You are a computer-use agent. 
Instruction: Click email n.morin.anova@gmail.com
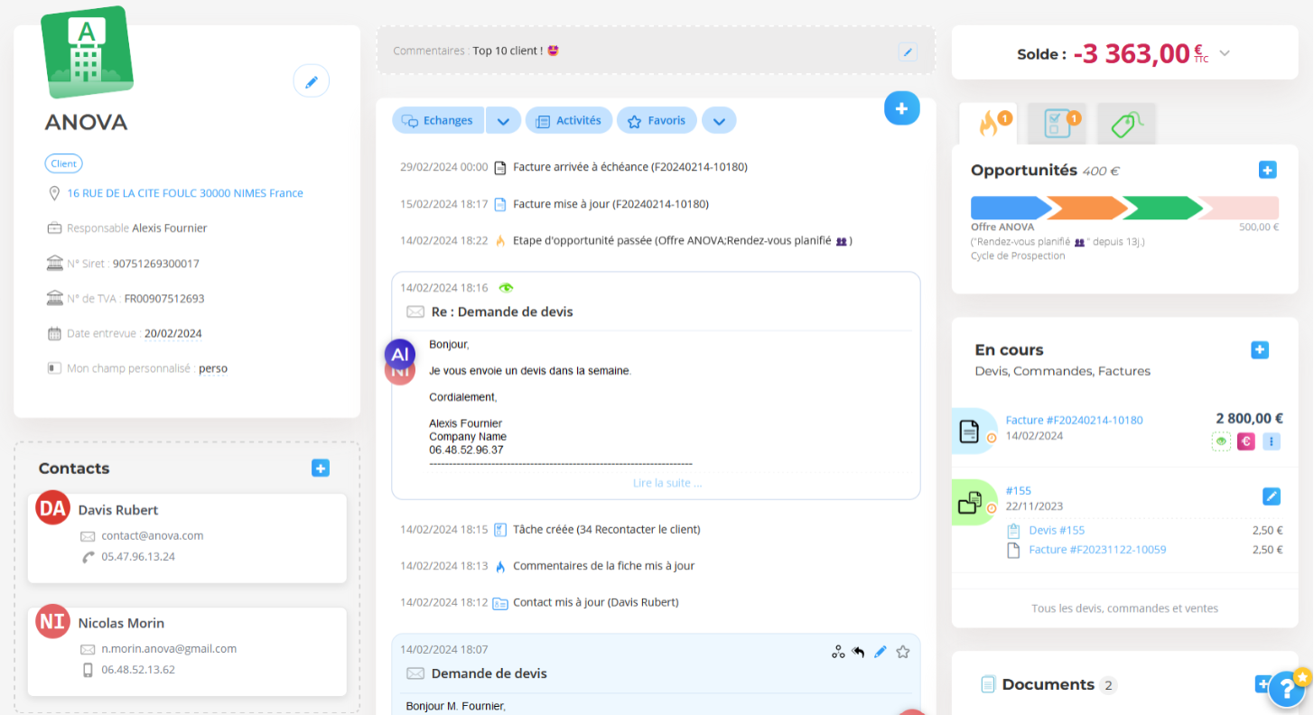[169, 648]
